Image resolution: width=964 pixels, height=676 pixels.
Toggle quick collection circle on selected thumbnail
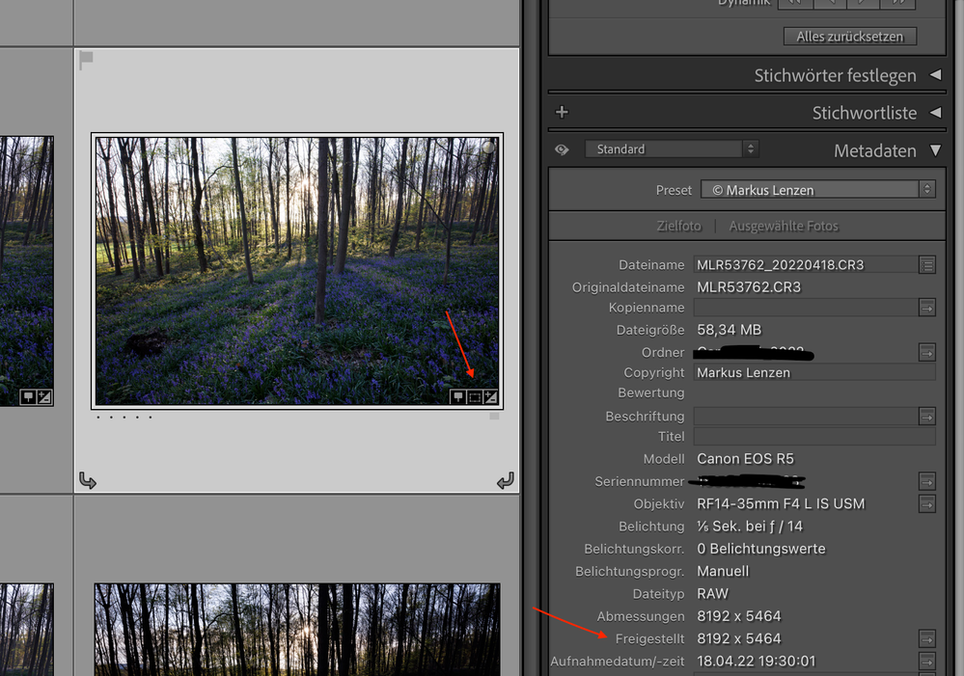coord(488,148)
